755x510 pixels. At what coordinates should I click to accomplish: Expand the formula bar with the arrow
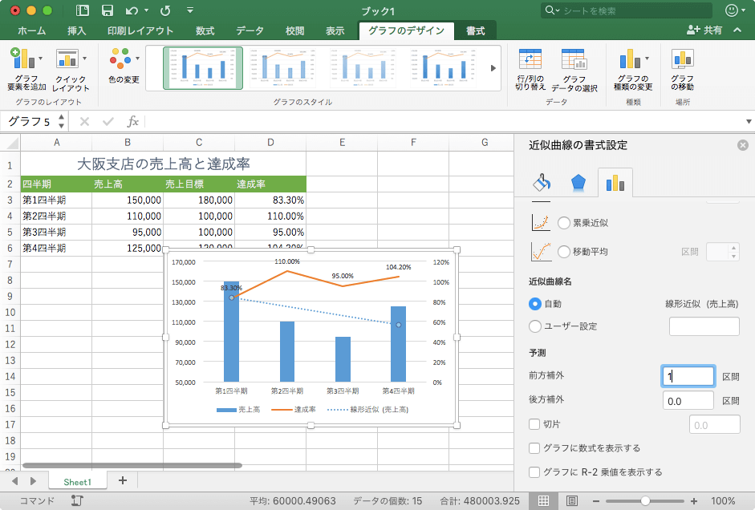click(749, 121)
